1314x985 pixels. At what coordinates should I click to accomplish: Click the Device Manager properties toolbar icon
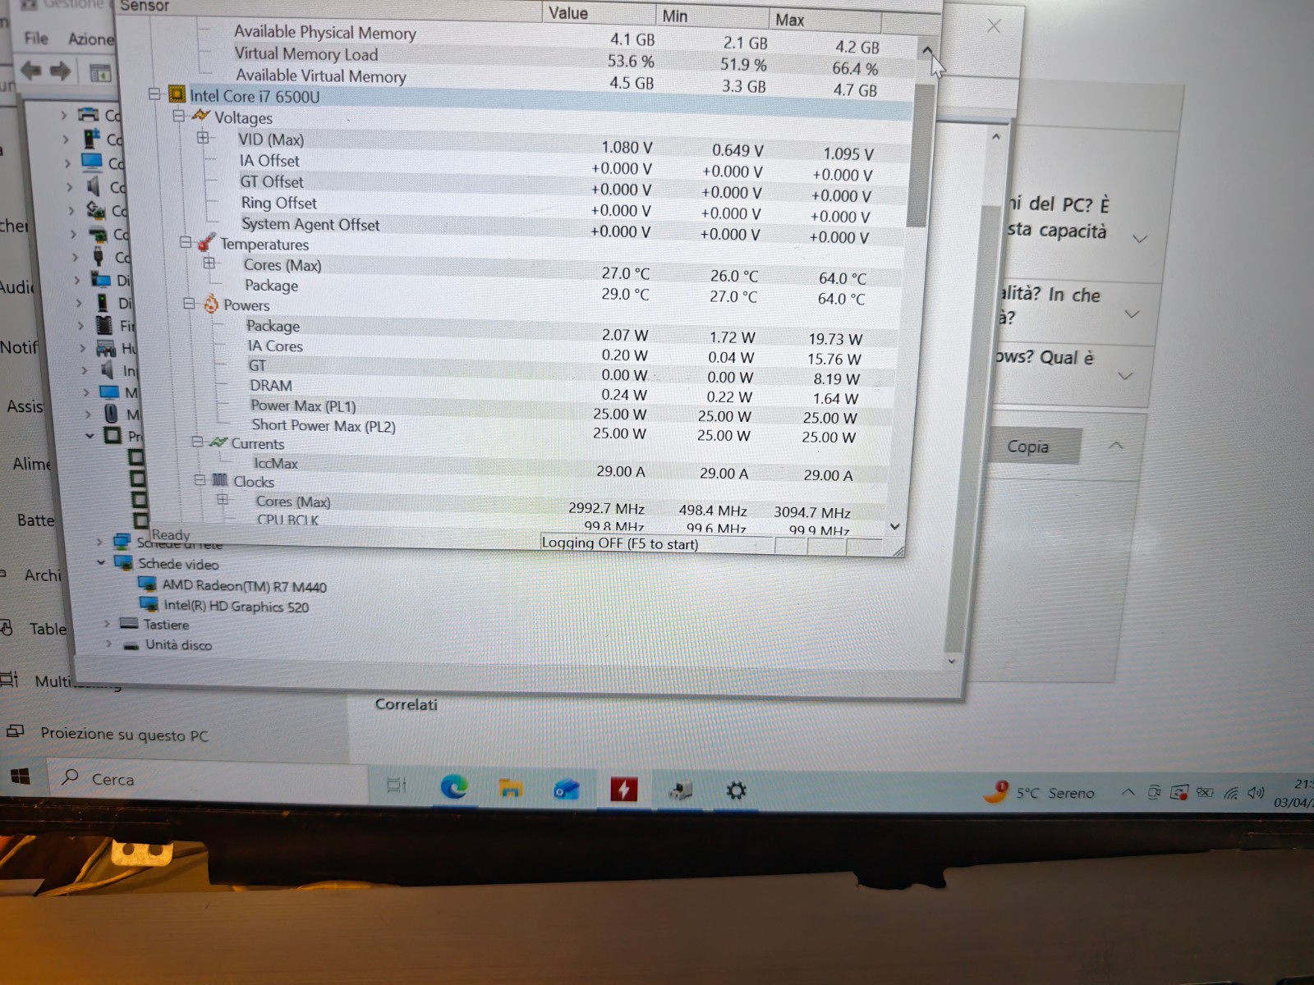pos(100,73)
